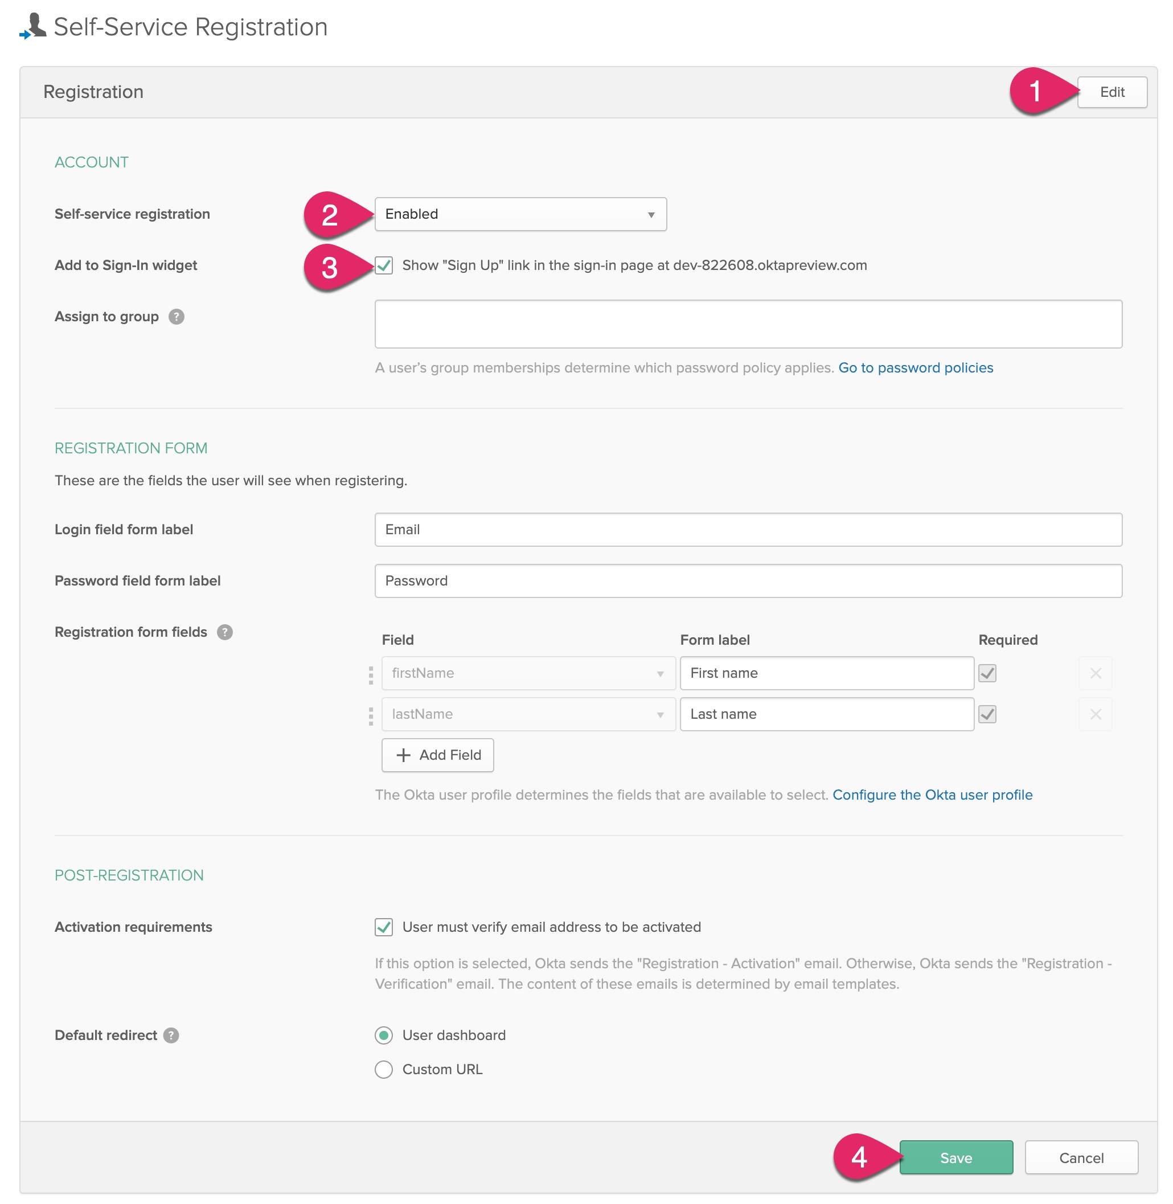Remove the firstName field row
This screenshot has height=1204, width=1173.
pos(1095,673)
